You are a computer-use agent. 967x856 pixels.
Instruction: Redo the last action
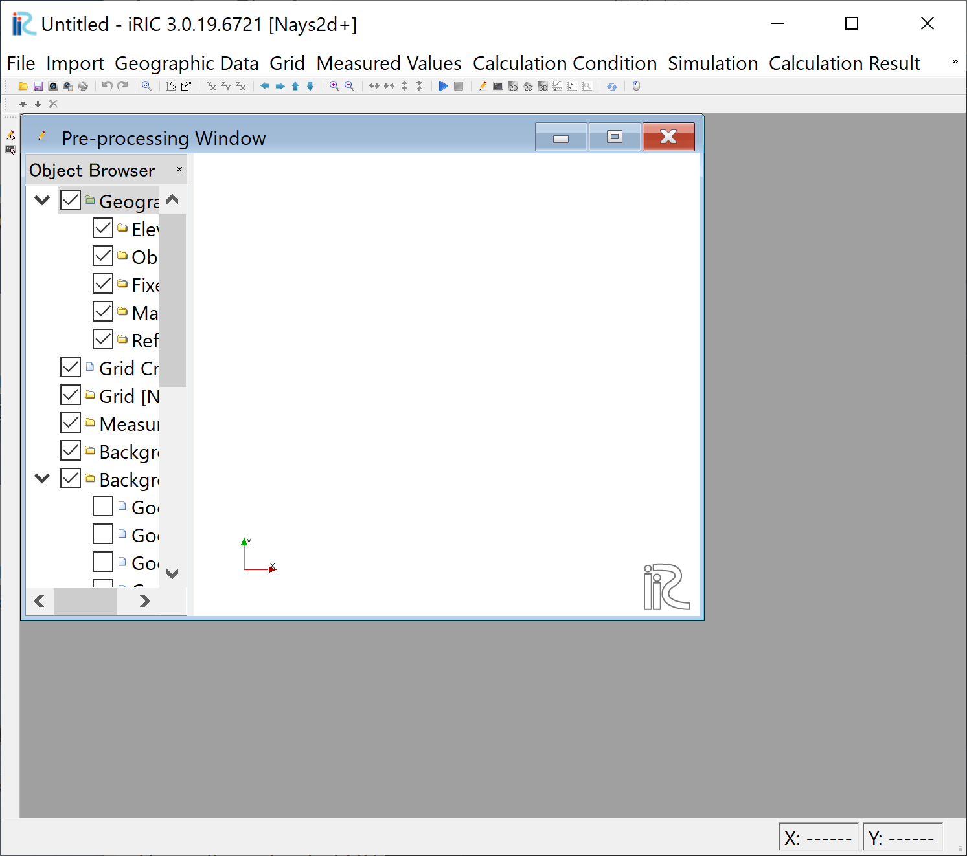122,85
